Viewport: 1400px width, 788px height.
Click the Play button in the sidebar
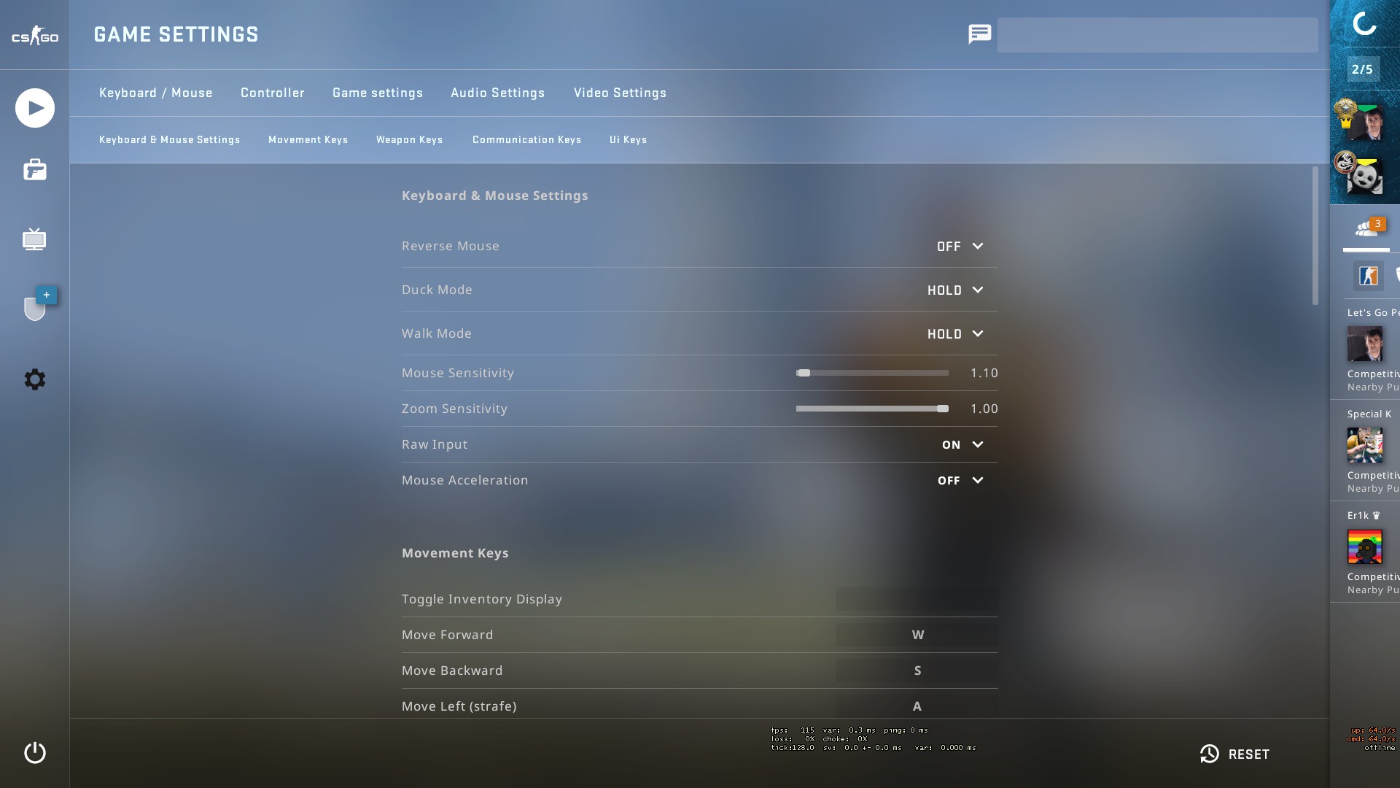point(34,108)
